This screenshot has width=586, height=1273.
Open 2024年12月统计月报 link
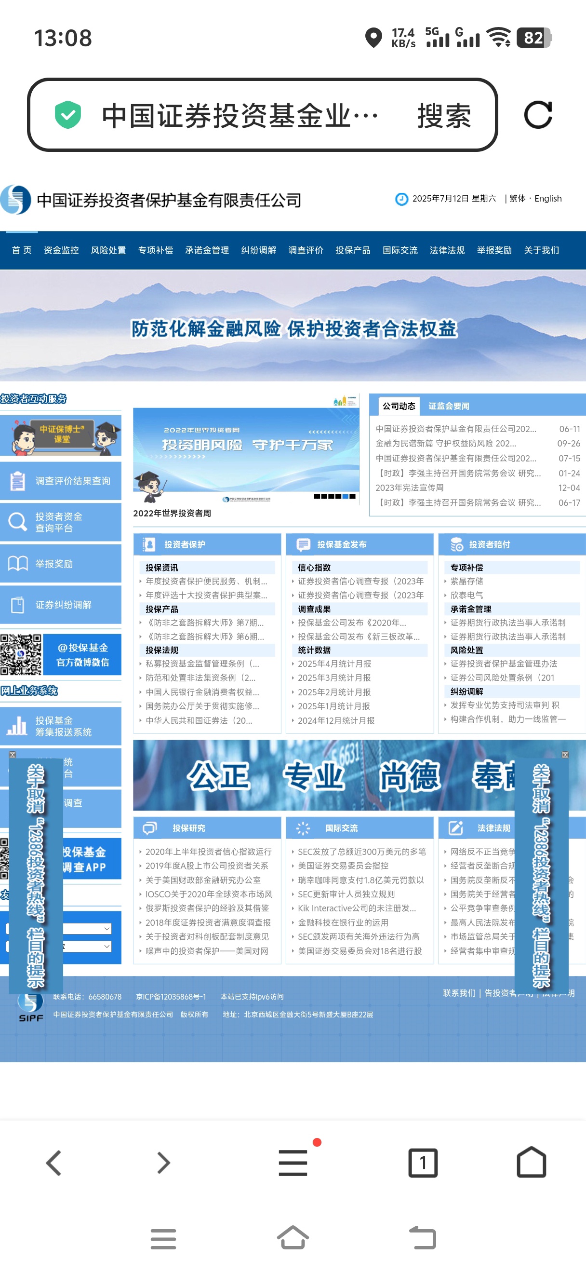click(336, 720)
